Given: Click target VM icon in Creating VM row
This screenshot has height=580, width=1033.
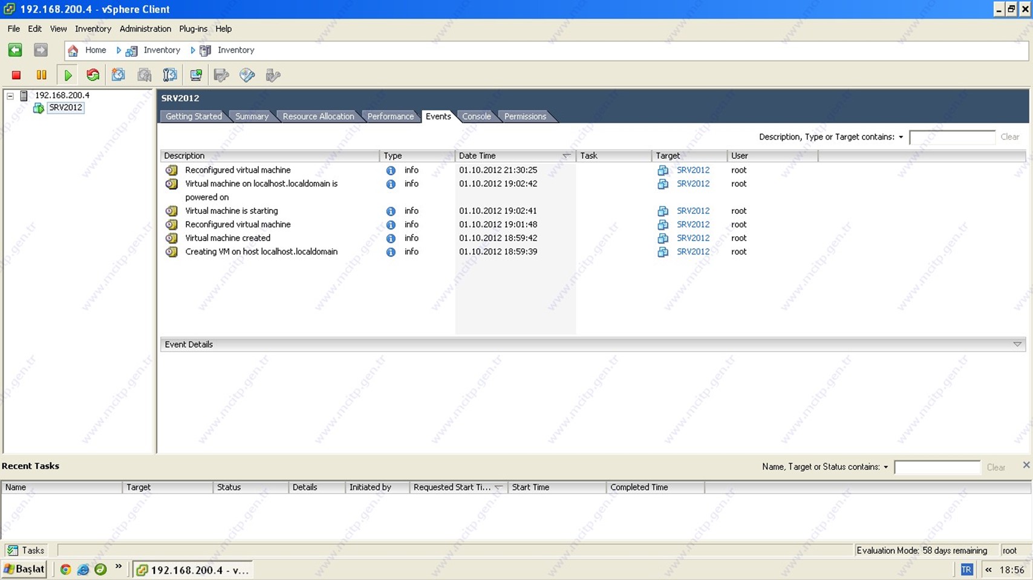Looking at the screenshot, I should click(x=663, y=252).
